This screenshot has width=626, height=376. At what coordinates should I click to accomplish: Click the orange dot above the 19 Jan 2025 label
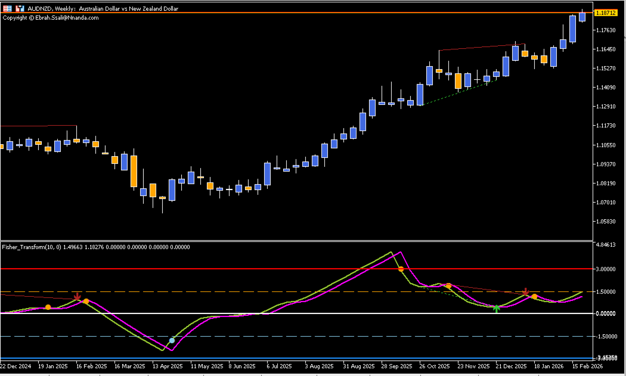click(x=48, y=307)
